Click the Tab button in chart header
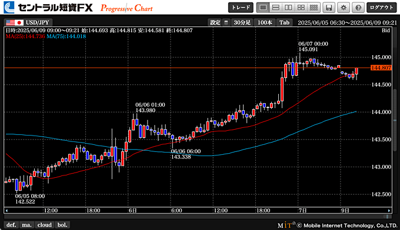 284,23
